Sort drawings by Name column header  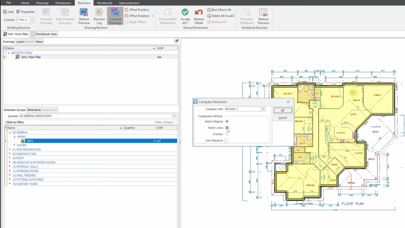pos(81,48)
